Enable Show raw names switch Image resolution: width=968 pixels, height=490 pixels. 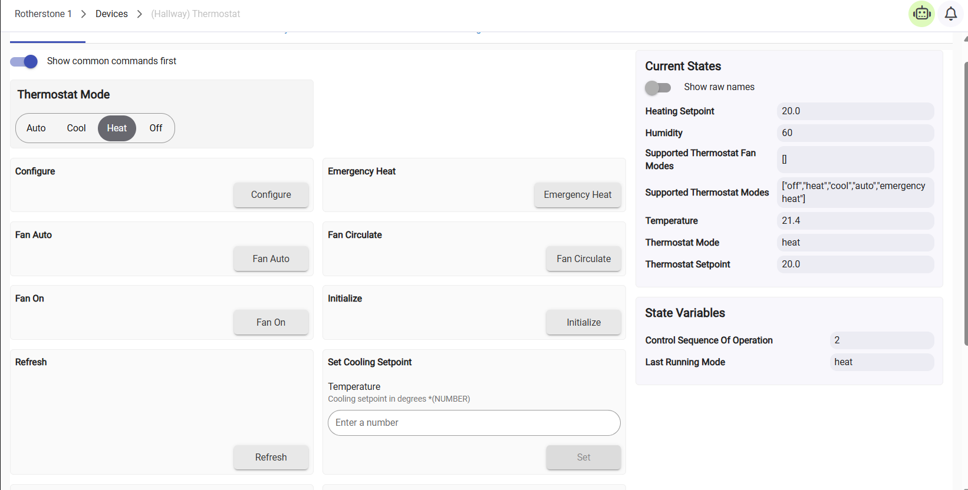click(x=658, y=88)
